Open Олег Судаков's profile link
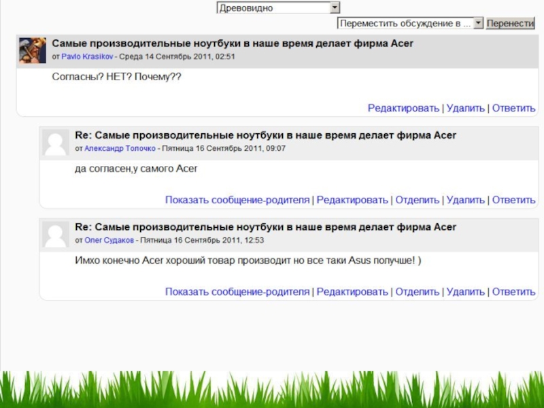Screen dimensions: 544x408 pyautogui.click(x=109, y=241)
